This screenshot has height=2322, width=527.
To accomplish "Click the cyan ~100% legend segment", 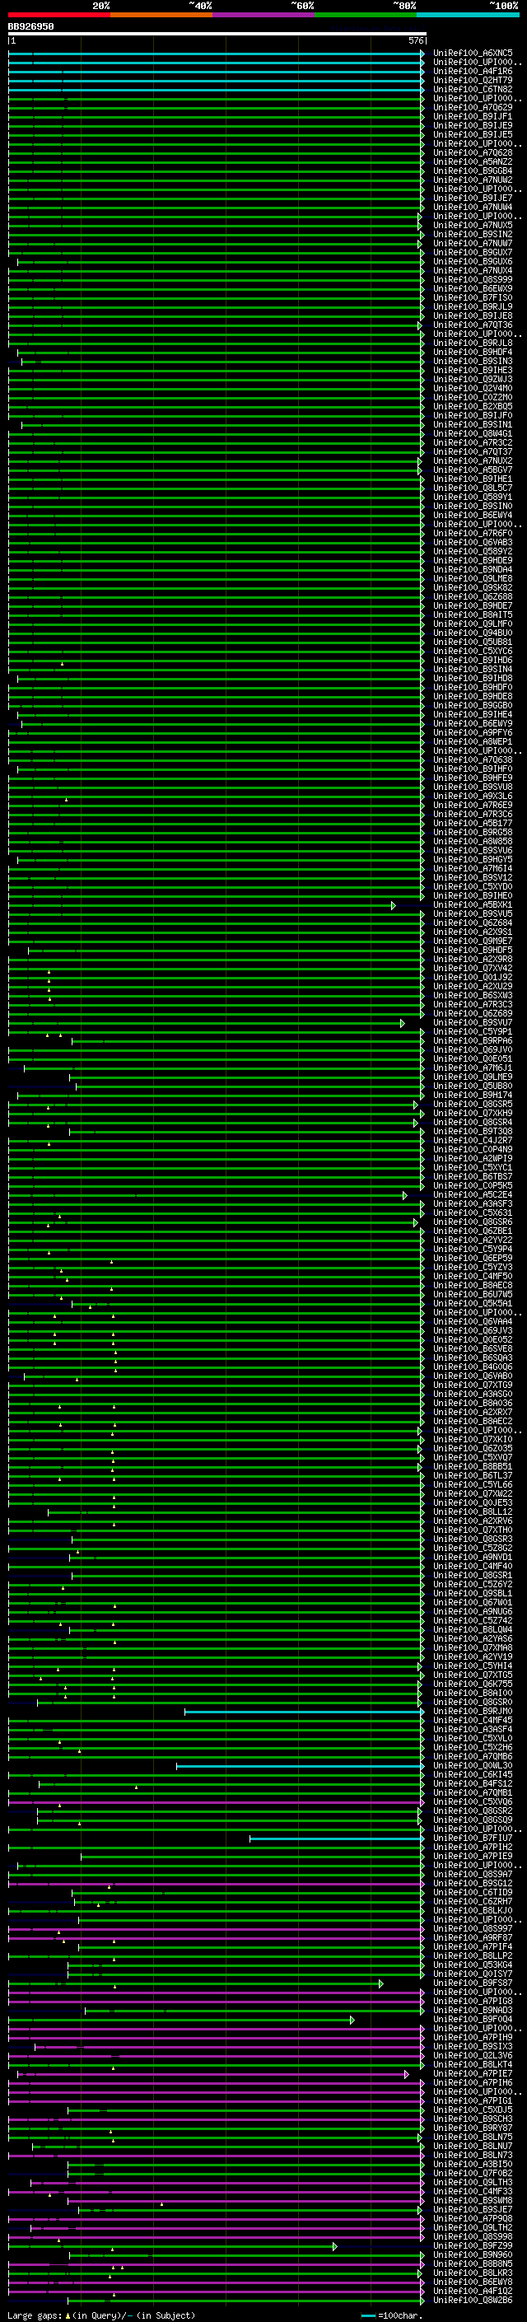I will (468, 15).
